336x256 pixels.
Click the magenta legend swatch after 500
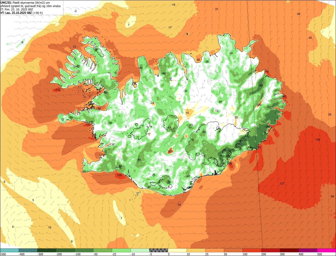(326, 250)
